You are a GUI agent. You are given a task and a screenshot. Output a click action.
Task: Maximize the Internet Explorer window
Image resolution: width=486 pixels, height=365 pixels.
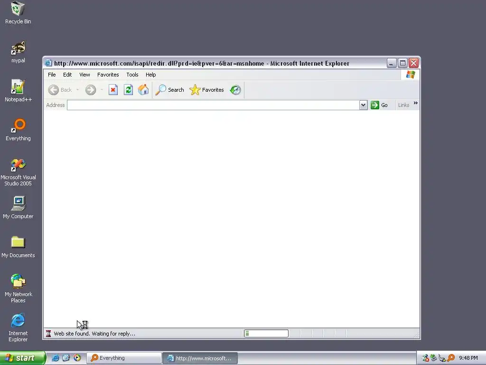pos(402,63)
